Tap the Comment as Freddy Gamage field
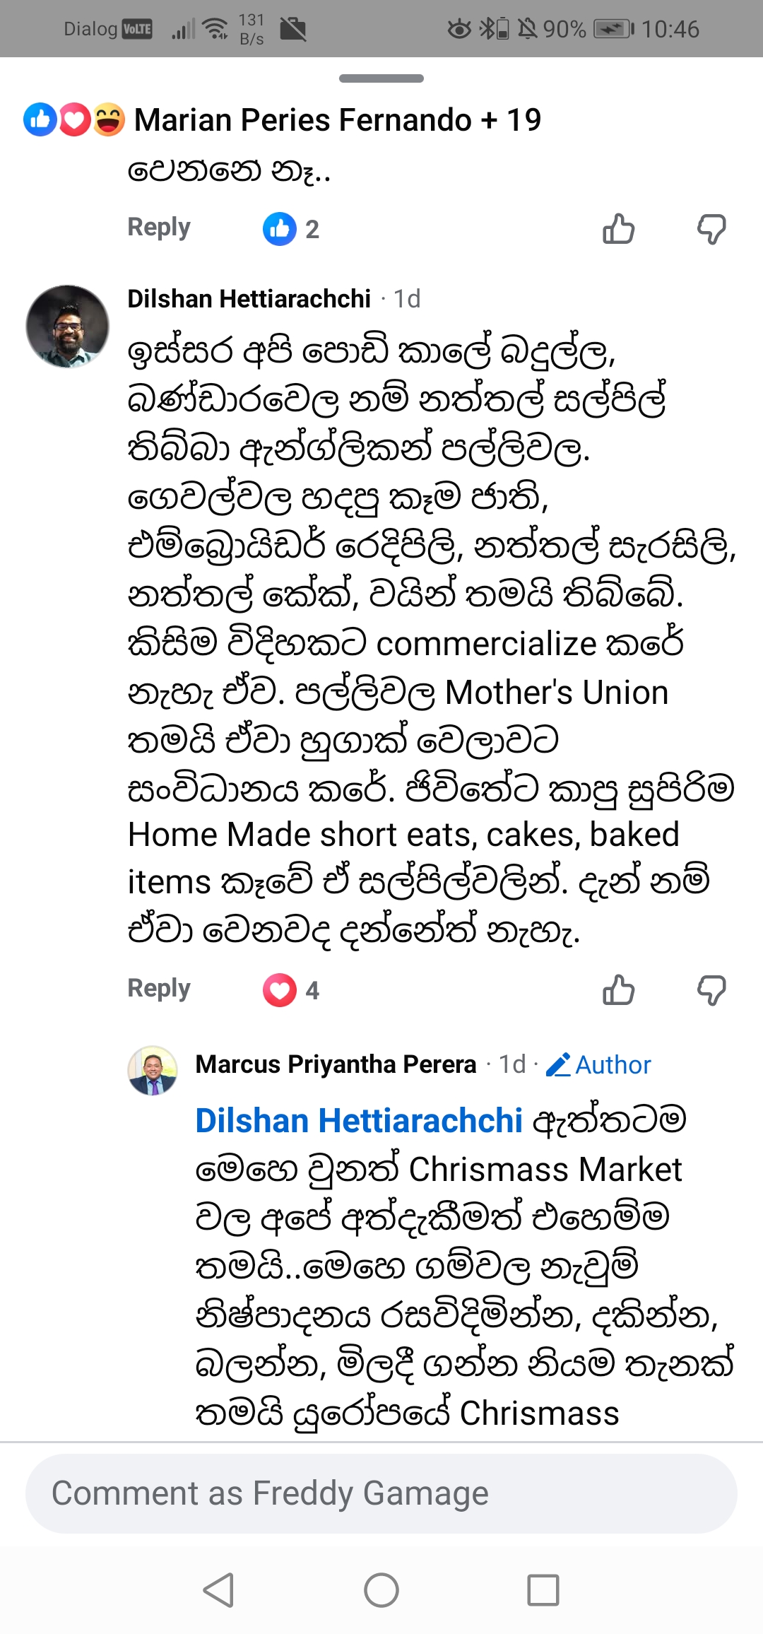This screenshot has width=763, height=1634. coord(381,1493)
